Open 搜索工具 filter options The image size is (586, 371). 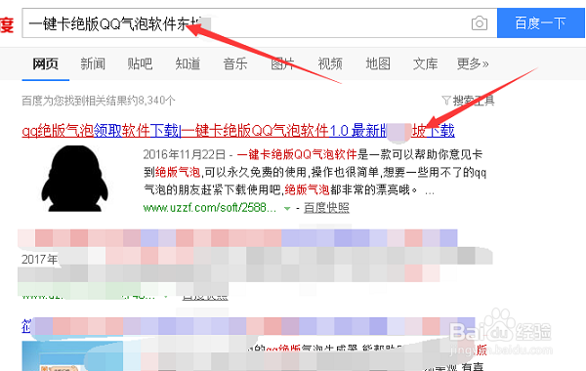[x=468, y=101]
